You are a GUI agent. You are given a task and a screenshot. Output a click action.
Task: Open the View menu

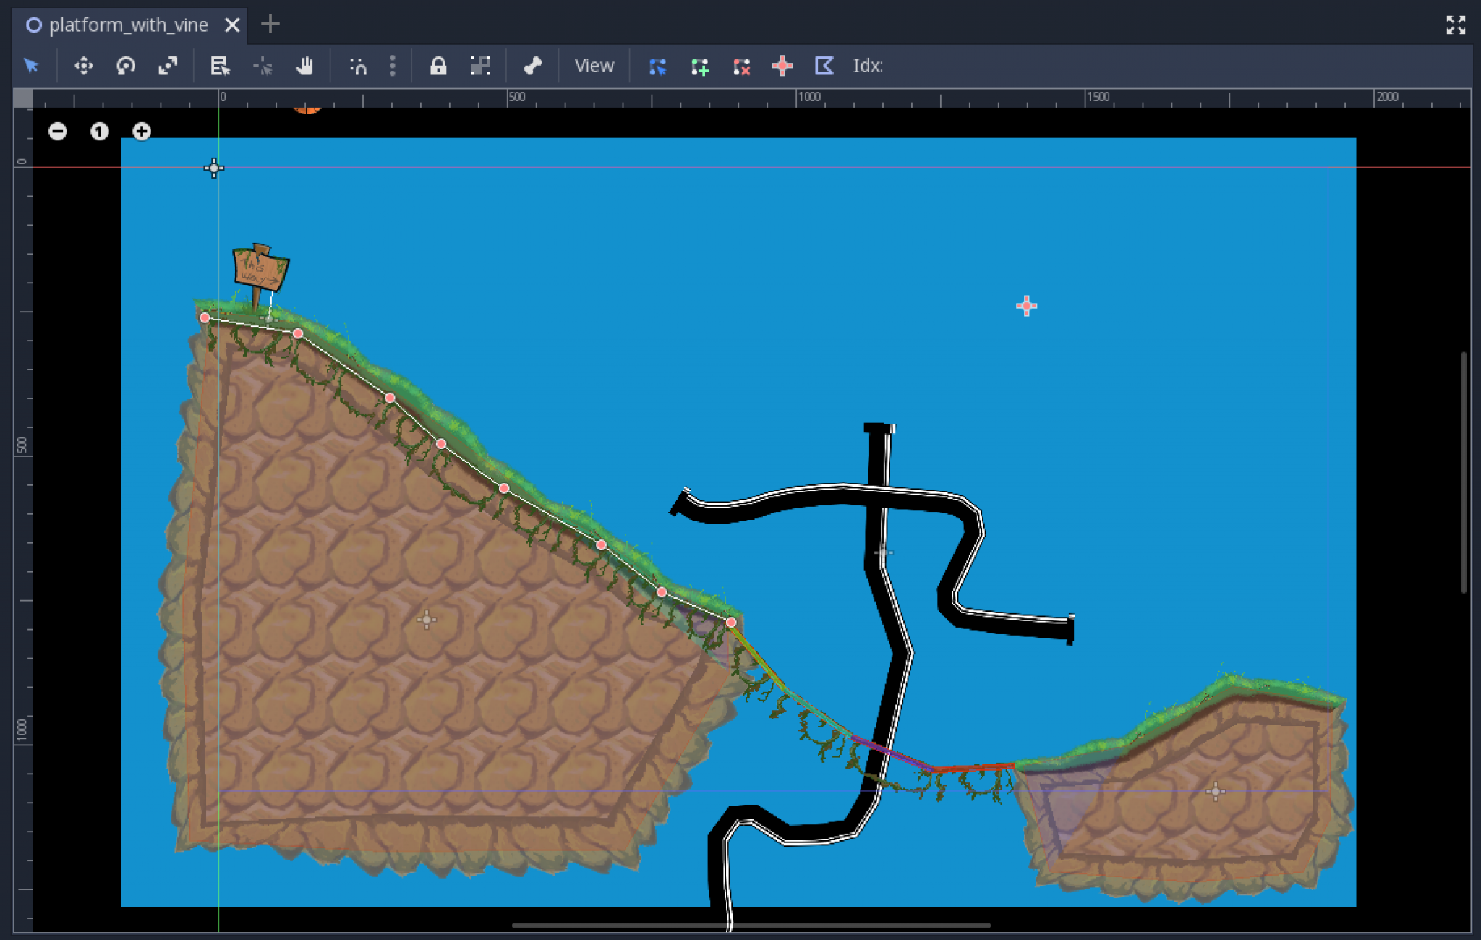[594, 66]
